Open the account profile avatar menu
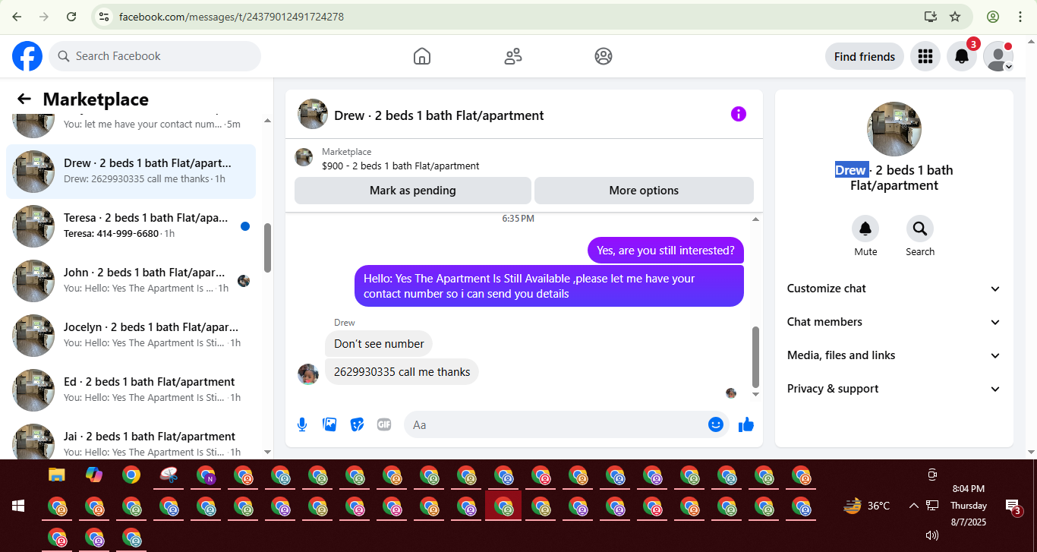This screenshot has width=1037, height=552. click(998, 56)
